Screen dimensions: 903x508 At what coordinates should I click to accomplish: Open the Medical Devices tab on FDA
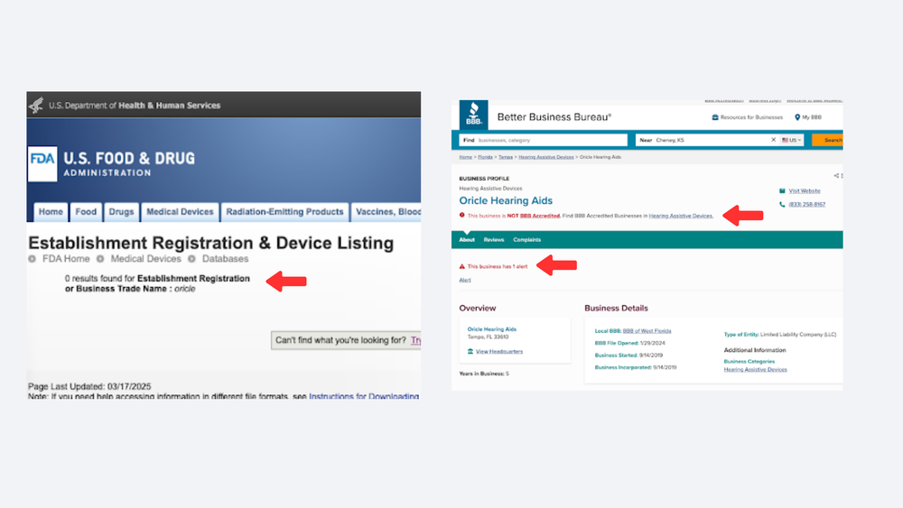181,212
